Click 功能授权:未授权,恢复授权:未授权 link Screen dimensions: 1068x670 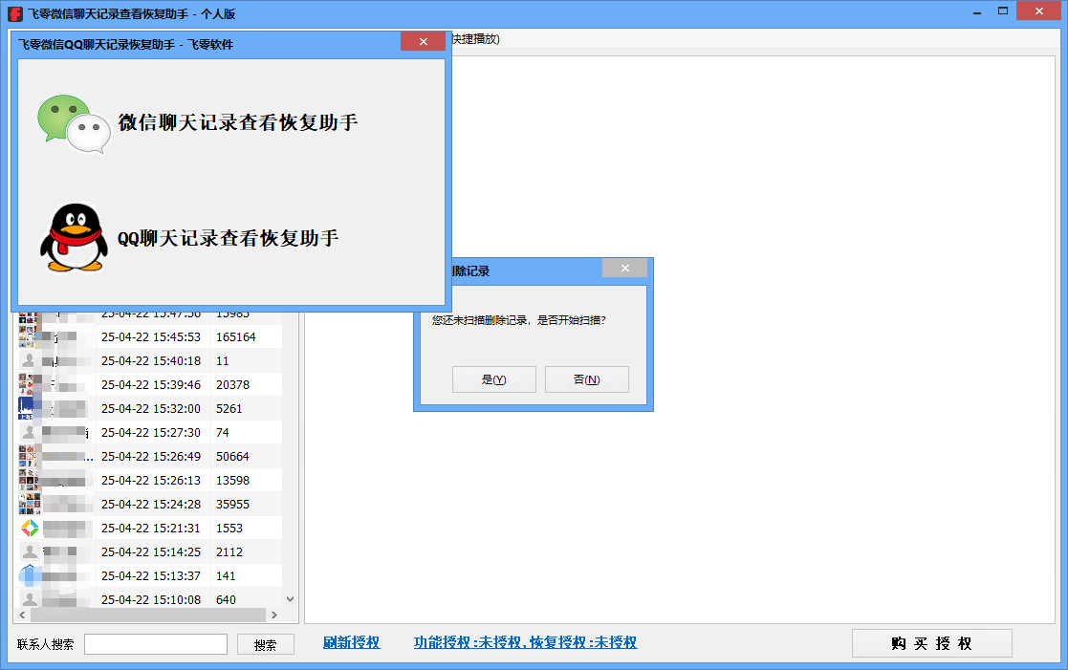point(525,642)
